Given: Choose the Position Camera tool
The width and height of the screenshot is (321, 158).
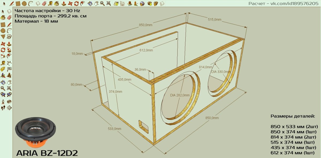Looking at the screenshot, I should pos(3,102).
